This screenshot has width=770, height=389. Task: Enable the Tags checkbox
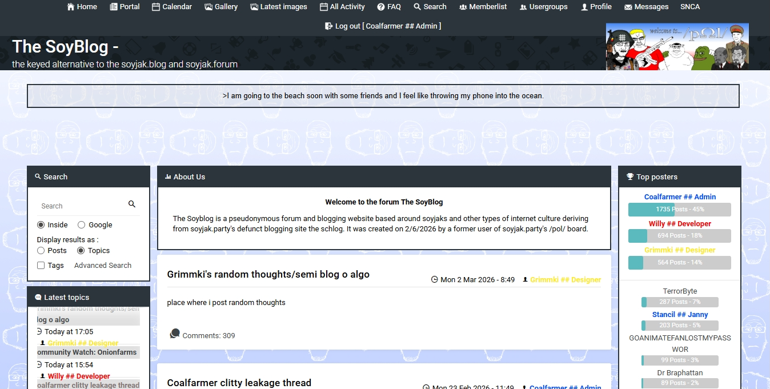click(x=41, y=266)
